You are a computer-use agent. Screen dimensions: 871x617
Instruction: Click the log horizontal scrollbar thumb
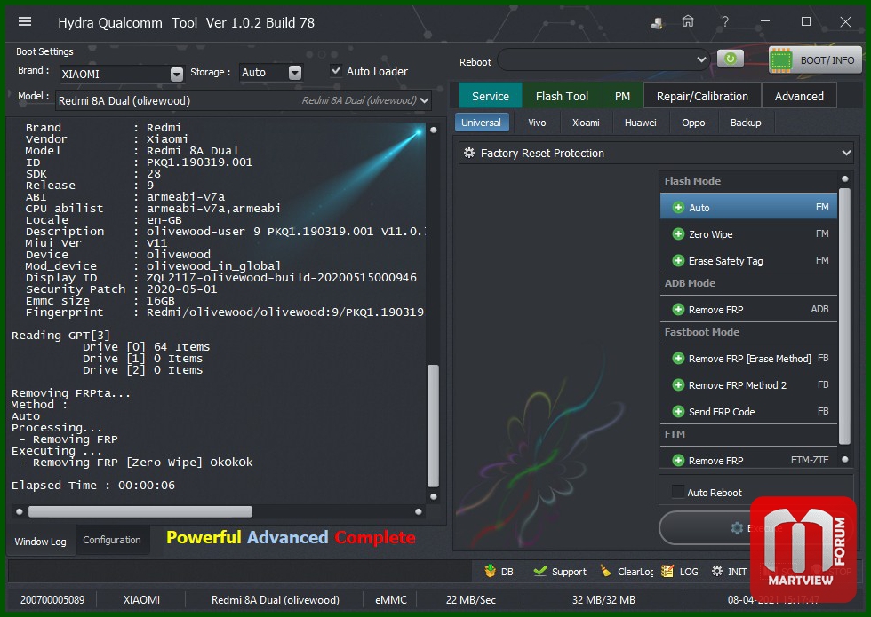pos(140,511)
